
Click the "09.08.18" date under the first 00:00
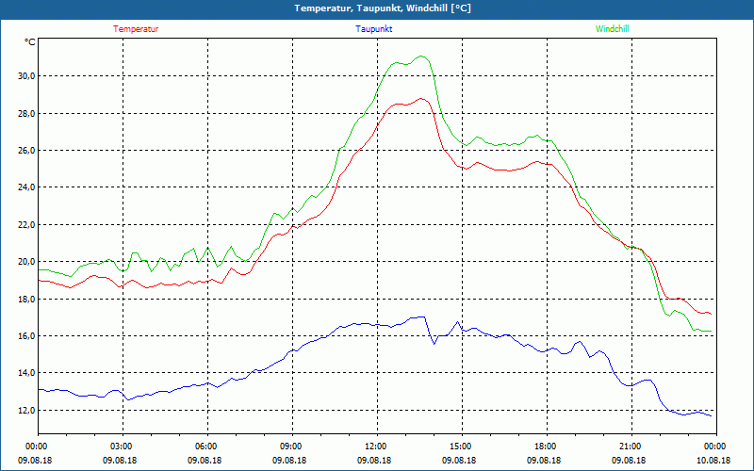35,461
